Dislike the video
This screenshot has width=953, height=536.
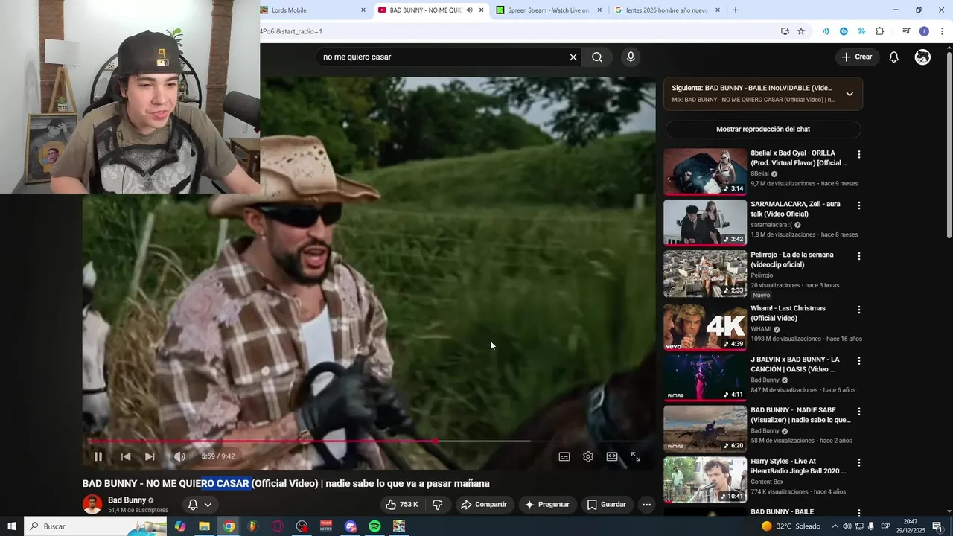(438, 505)
